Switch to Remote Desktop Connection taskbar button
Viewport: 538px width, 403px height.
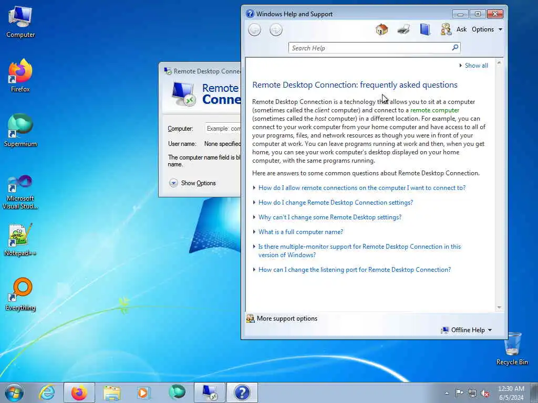point(209,393)
